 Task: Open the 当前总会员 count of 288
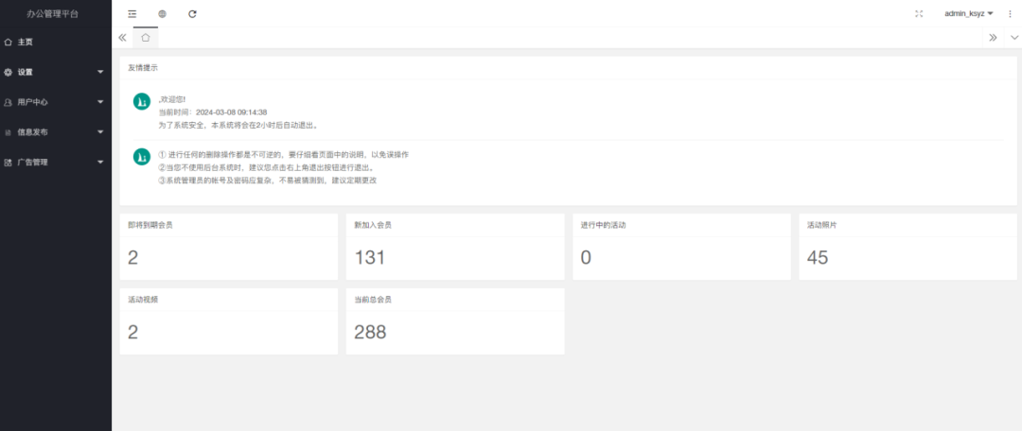pos(370,332)
